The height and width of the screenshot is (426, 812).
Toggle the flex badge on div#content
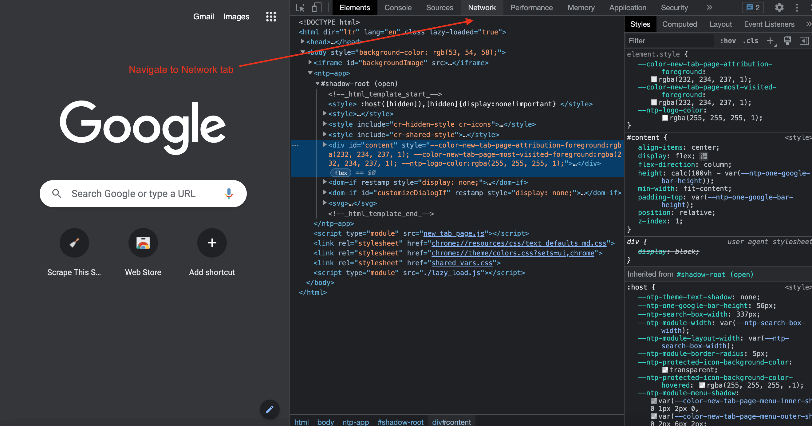[341, 173]
